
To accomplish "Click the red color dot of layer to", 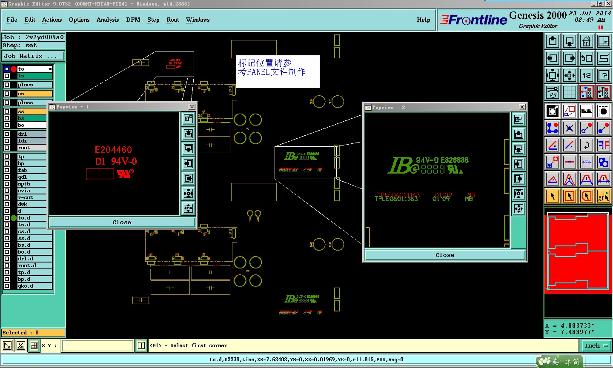I will pyautogui.click(x=14, y=69).
